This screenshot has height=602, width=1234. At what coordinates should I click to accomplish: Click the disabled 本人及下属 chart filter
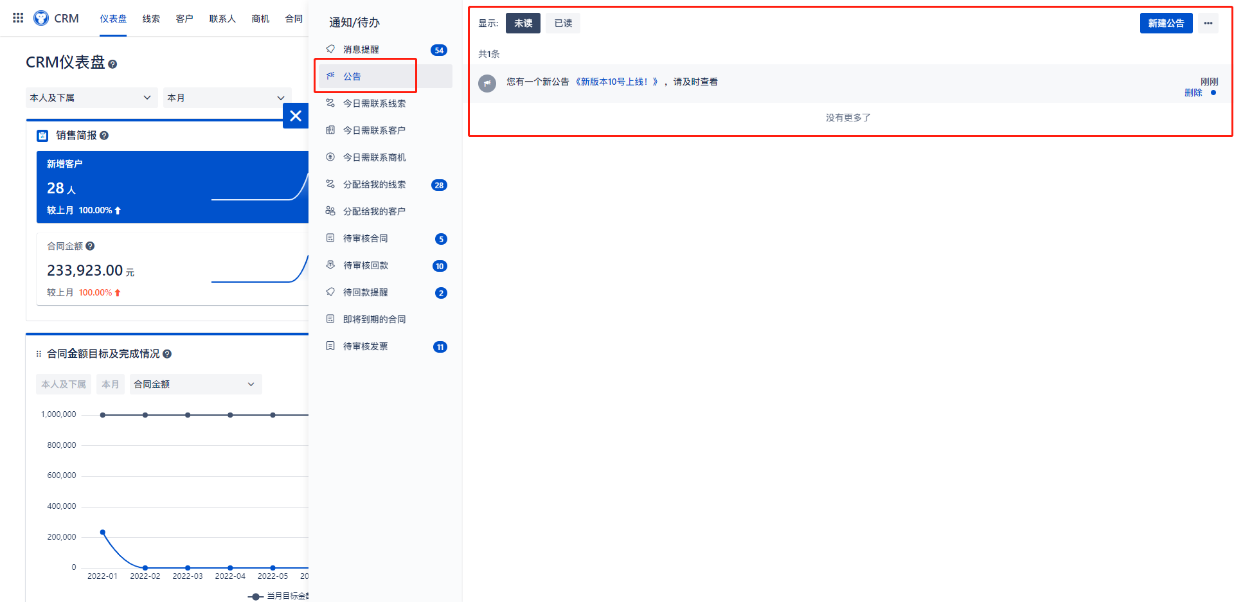pos(64,384)
